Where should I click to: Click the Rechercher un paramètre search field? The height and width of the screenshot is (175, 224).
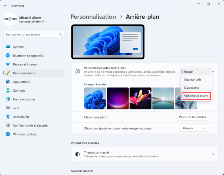point(32,34)
